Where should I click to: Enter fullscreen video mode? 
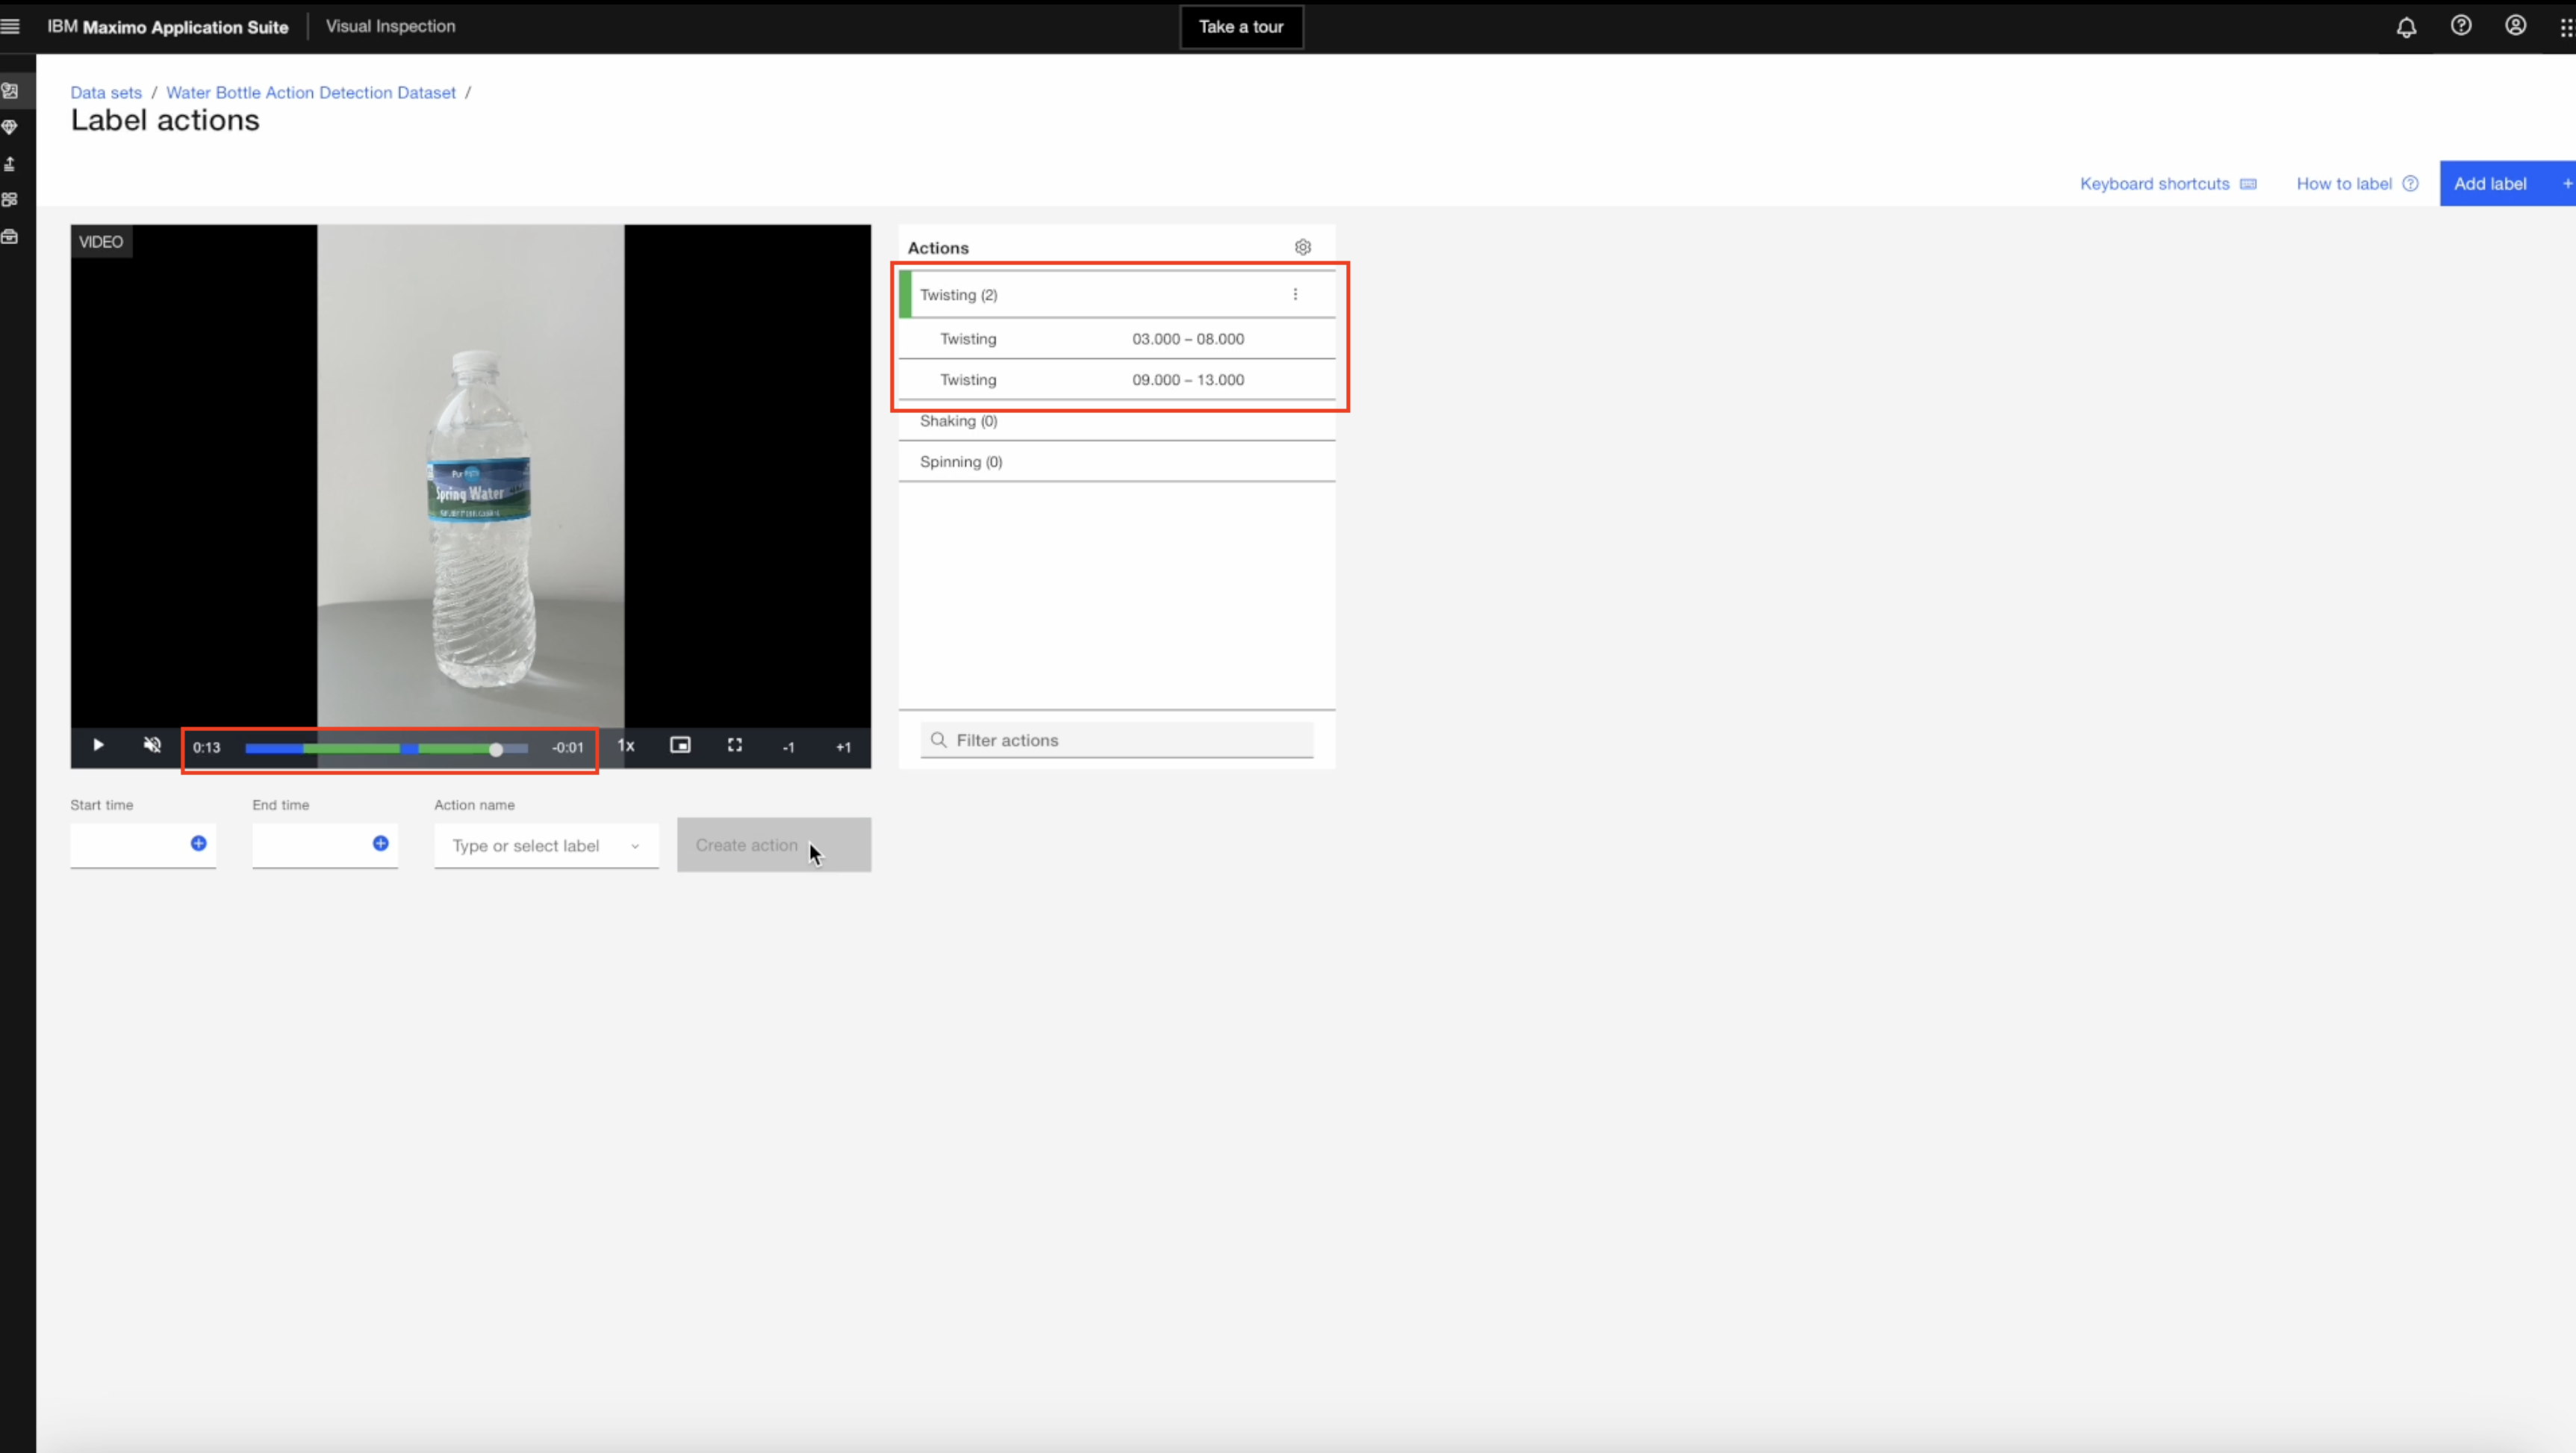click(x=735, y=745)
